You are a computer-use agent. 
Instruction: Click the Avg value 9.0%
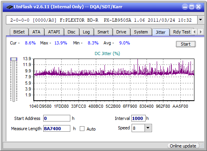[x=125, y=43]
